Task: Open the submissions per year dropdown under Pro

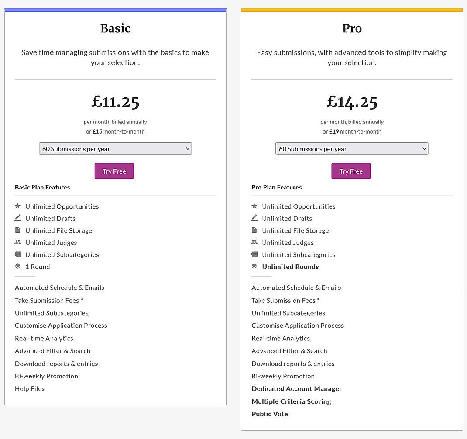Action: coord(351,148)
